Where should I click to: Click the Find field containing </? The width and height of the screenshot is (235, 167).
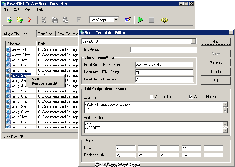191,148
